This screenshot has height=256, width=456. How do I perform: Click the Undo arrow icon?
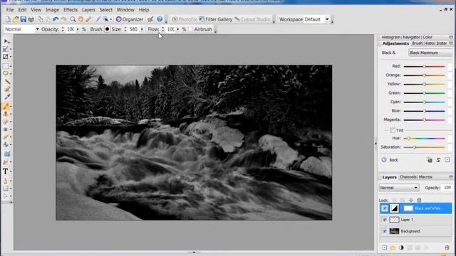pyautogui.click(x=56, y=19)
